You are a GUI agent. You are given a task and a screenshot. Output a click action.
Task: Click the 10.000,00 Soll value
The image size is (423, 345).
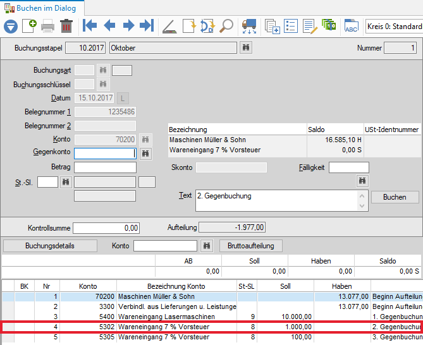pos(297,317)
